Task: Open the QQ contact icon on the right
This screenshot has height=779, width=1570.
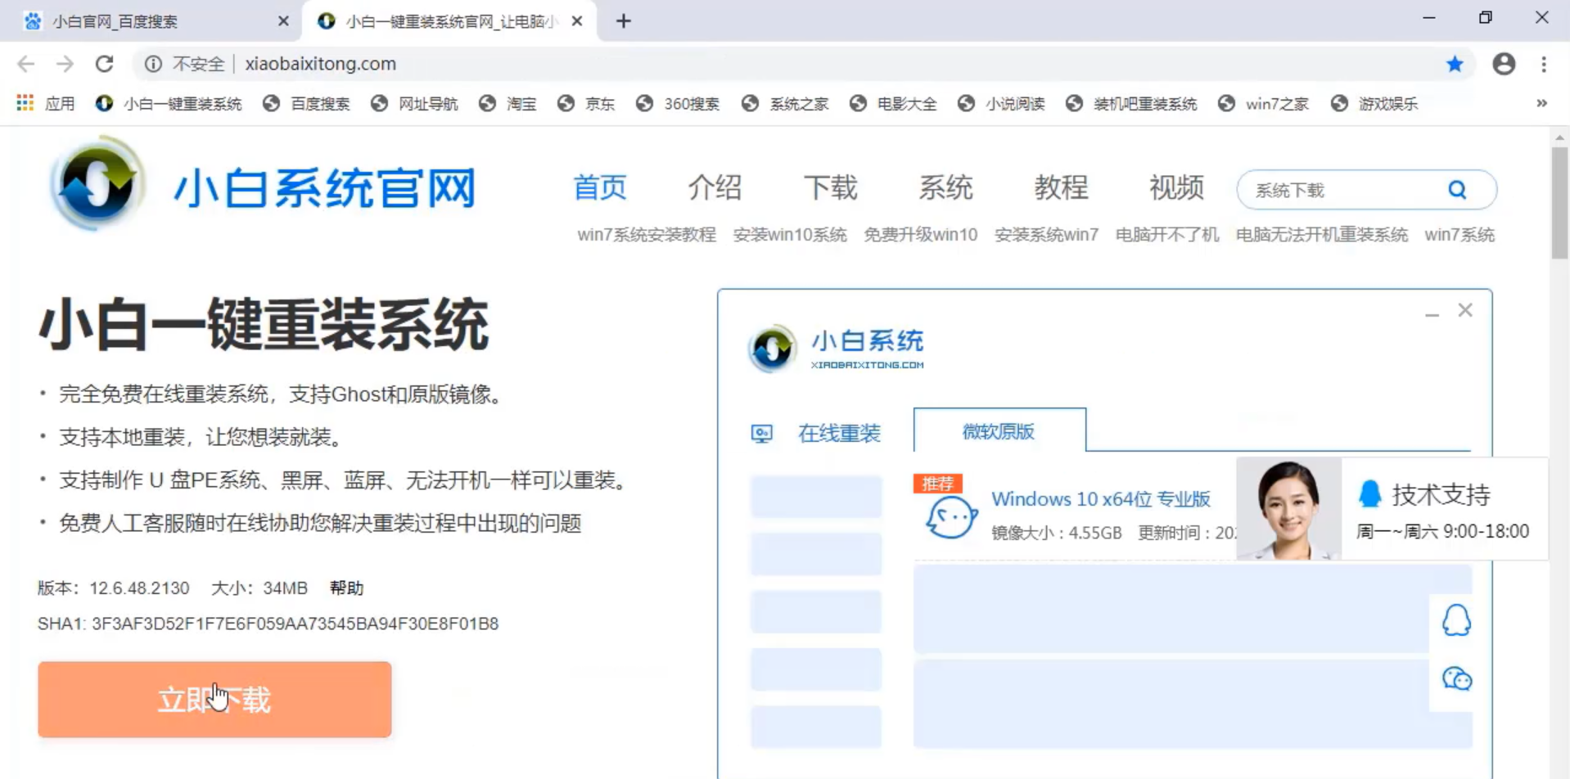Action: click(1457, 620)
